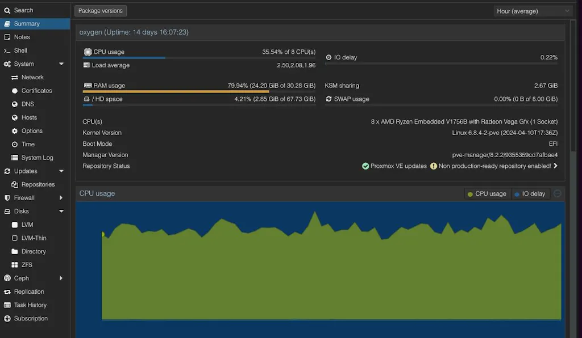The image size is (582, 338).
Task: Open the non production-ready repository warning
Action: (x=493, y=166)
